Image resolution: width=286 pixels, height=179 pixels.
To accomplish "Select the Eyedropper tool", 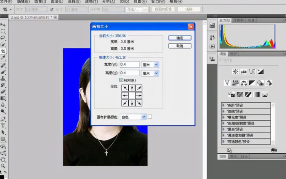I will pyautogui.click(x=3, y=58).
